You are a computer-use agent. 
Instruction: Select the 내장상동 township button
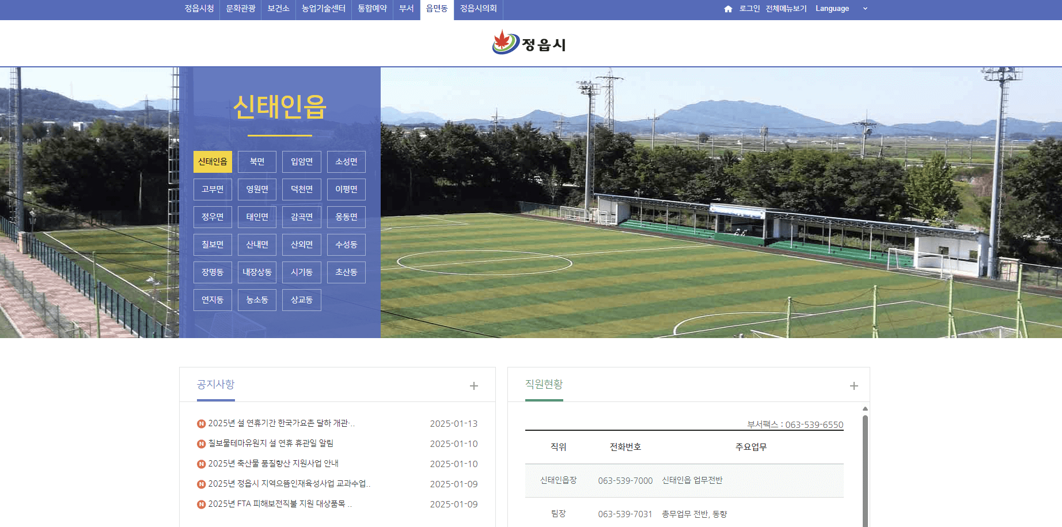[257, 272]
